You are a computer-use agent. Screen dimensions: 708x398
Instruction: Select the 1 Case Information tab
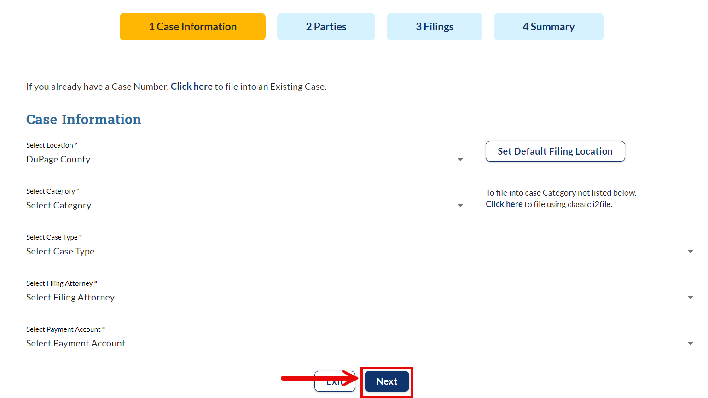point(192,26)
